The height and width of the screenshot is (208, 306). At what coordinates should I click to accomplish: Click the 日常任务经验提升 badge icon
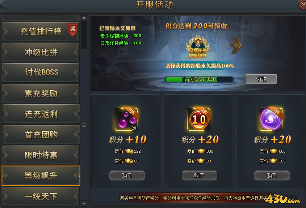(x=198, y=47)
